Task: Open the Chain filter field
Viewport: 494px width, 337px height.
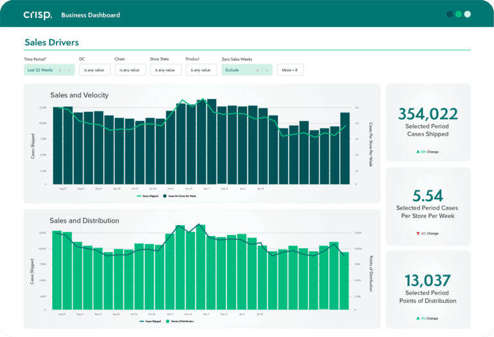Action: click(x=130, y=70)
